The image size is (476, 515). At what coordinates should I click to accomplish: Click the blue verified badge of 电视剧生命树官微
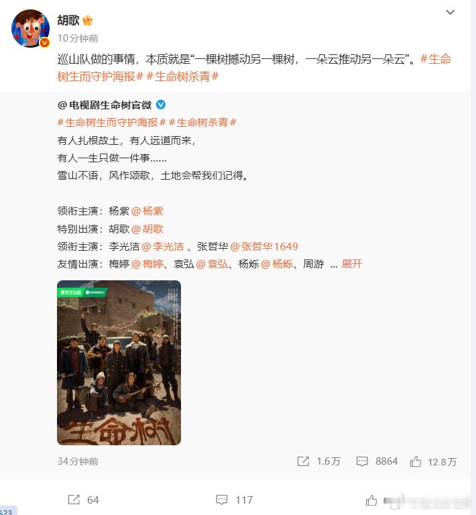click(161, 105)
